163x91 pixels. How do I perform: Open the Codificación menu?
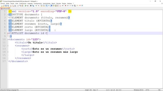[x=23, y=4]
